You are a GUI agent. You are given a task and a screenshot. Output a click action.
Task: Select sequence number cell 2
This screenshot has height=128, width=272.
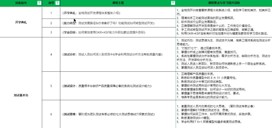coord(51,23)
